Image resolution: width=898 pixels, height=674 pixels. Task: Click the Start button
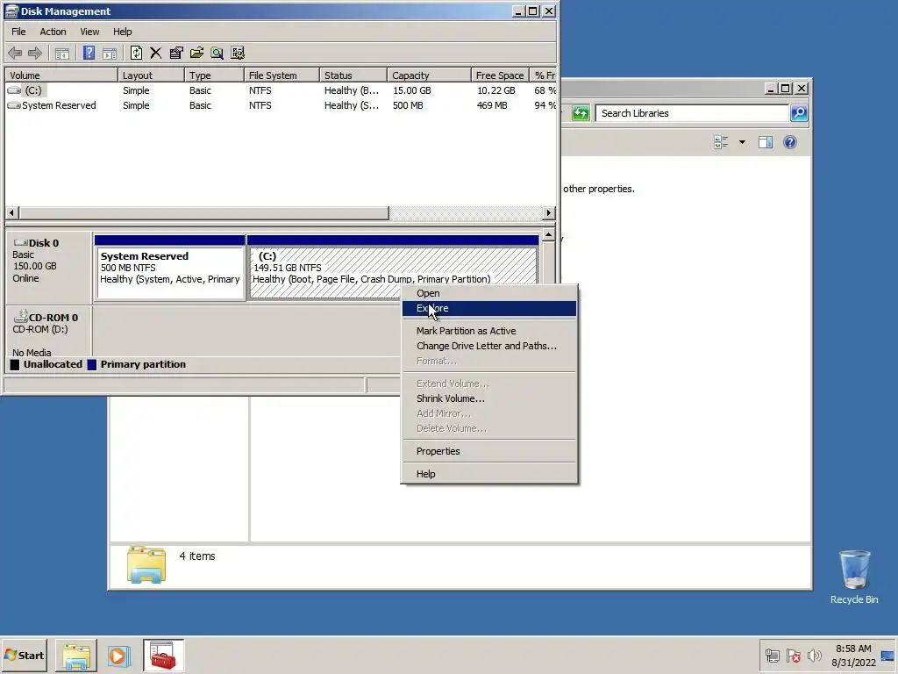pos(25,655)
